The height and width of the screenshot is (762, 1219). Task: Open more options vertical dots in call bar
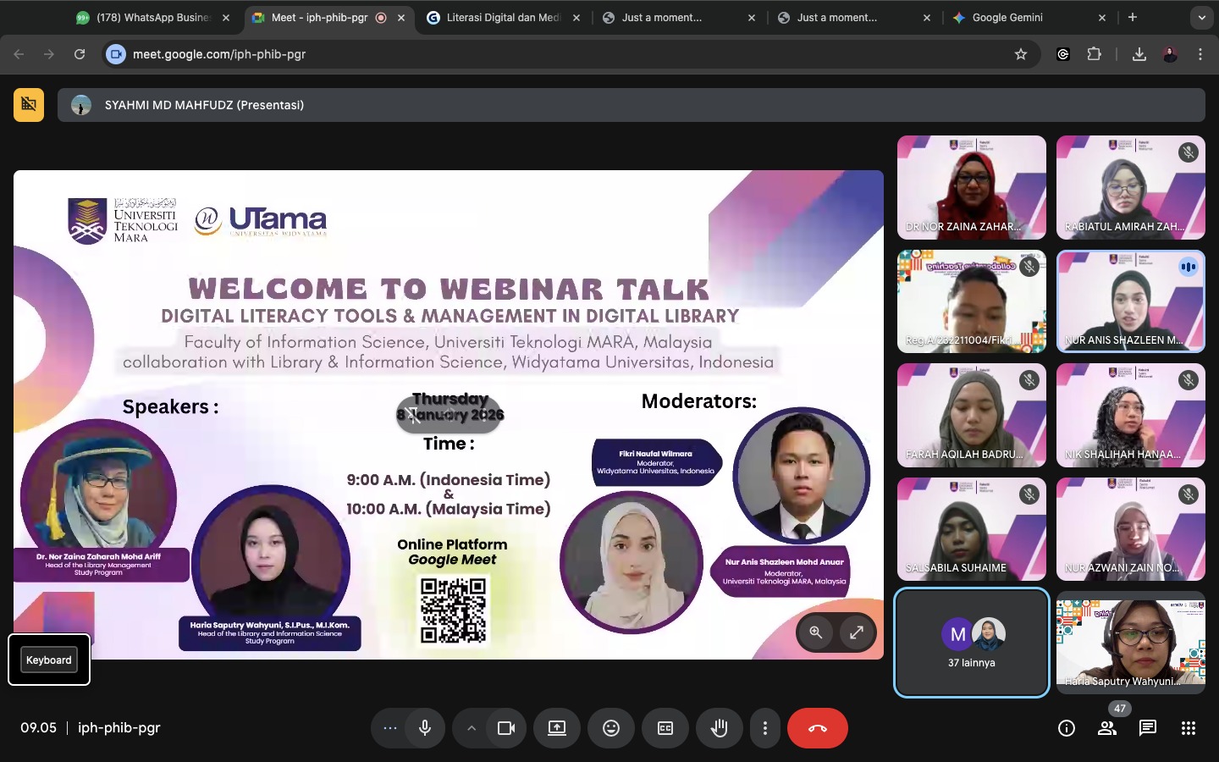pyautogui.click(x=765, y=728)
